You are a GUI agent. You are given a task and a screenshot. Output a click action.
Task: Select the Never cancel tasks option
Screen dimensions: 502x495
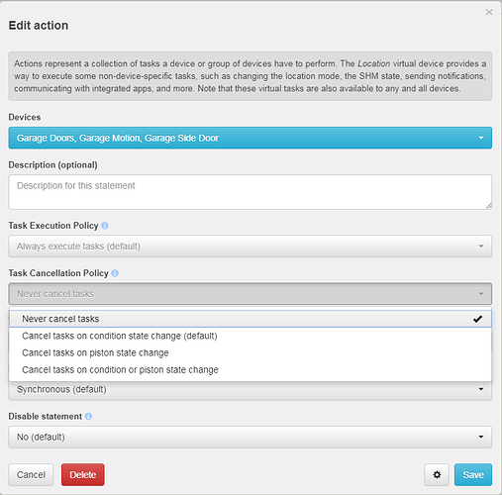[251, 319]
